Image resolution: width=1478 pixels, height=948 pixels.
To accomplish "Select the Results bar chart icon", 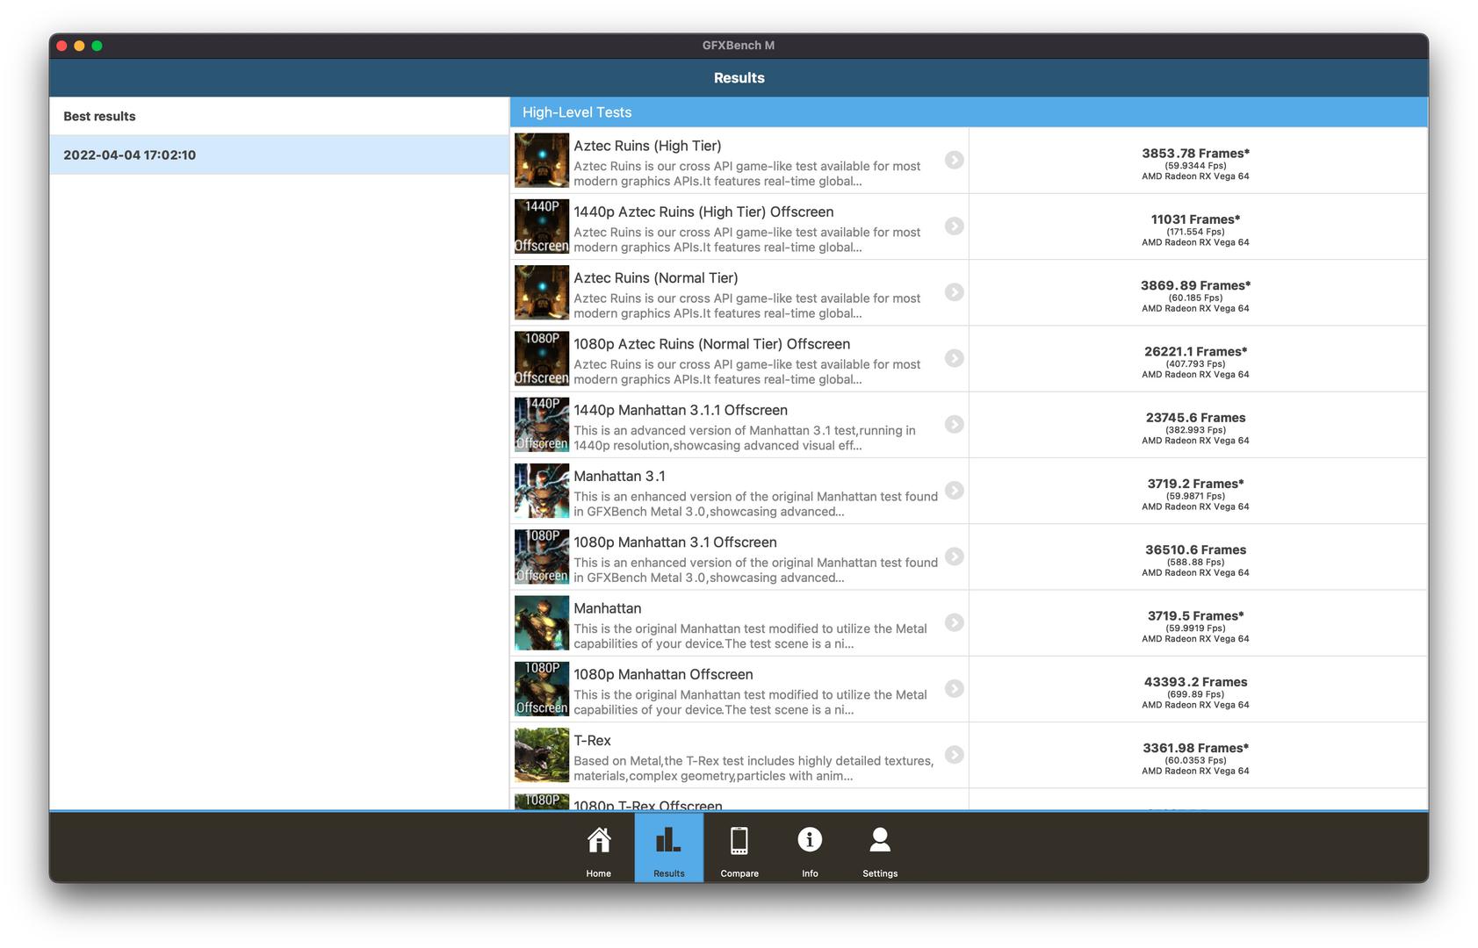I will point(668,840).
